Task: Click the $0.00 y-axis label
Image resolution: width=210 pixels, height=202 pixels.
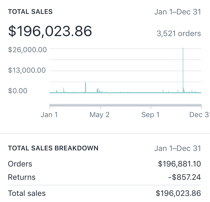Action: (18, 91)
